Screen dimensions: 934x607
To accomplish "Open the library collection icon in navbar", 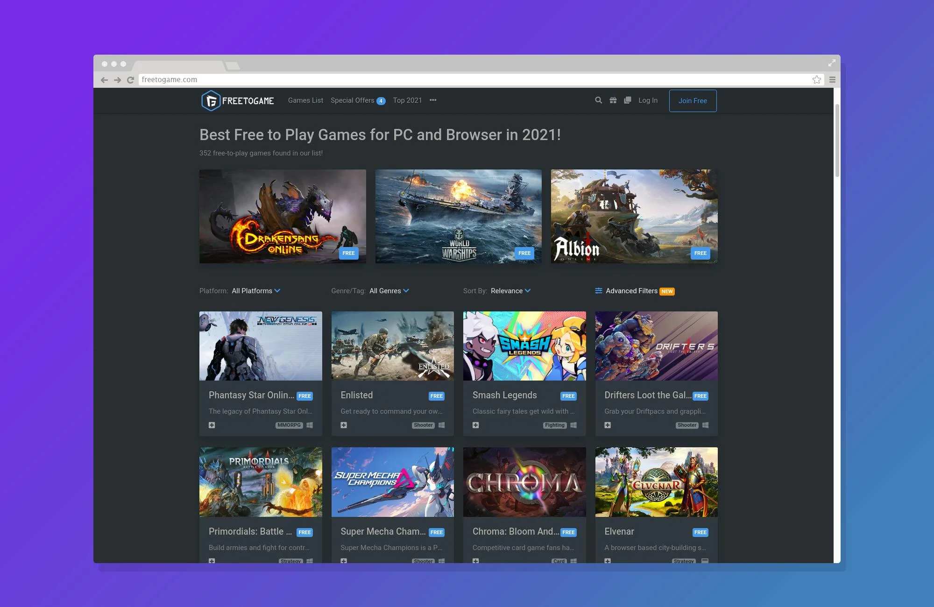I will pyautogui.click(x=628, y=100).
